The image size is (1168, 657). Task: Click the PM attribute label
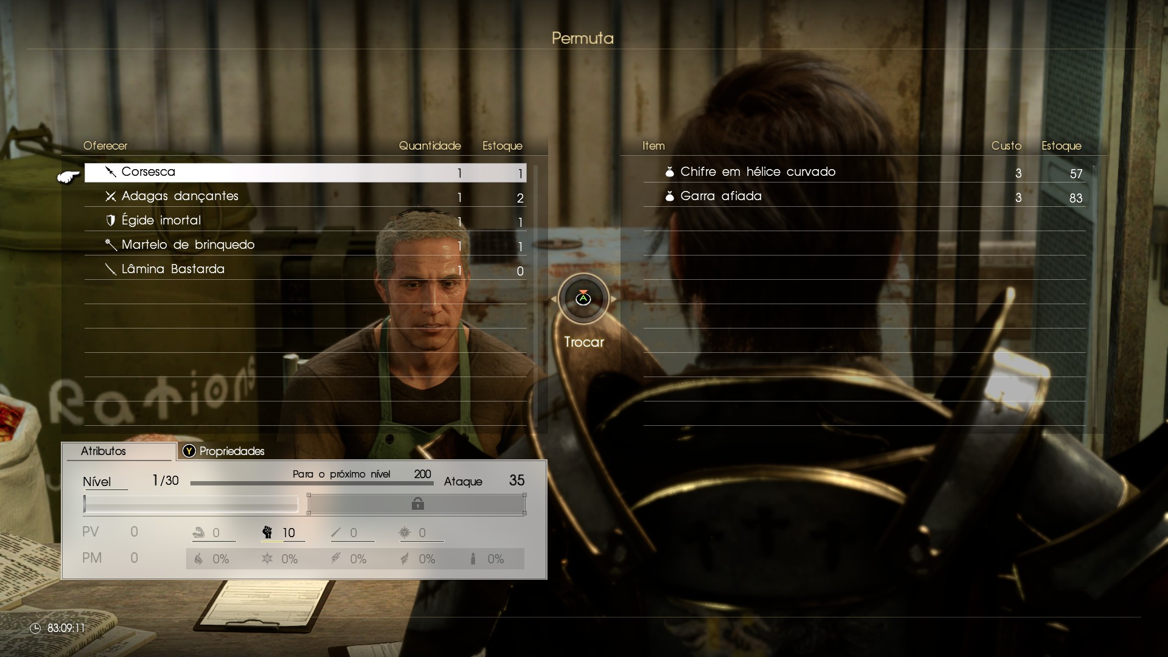(x=92, y=558)
